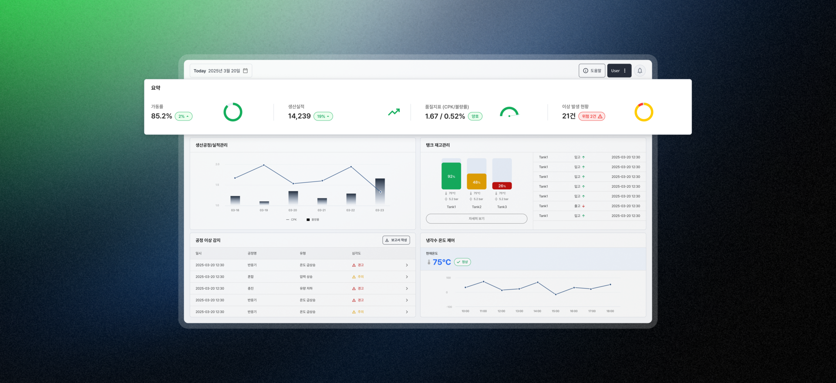Click the 공정명 column header
Screen dimensions: 836x383
coord(252,253)
